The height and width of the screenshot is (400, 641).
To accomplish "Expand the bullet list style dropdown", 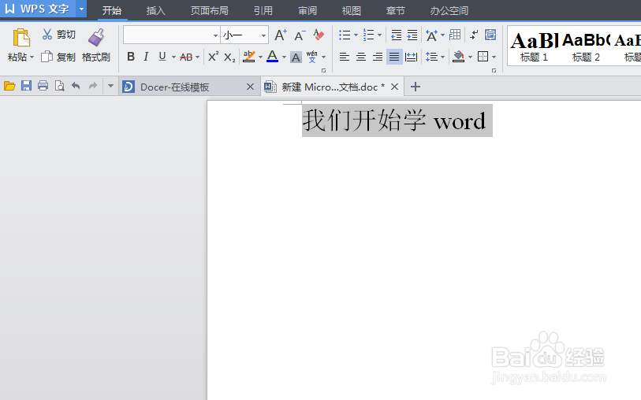I will 356,35.
